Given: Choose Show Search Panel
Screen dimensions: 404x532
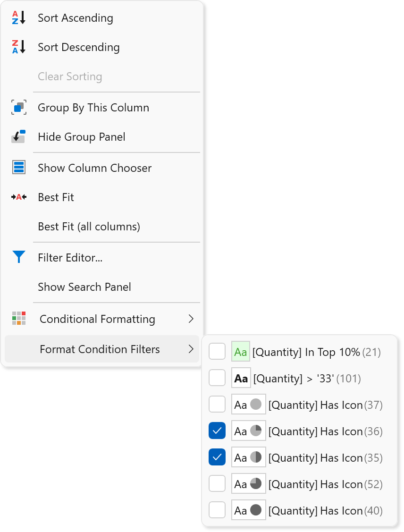Looking at the screenshot, I should (84, 287).
